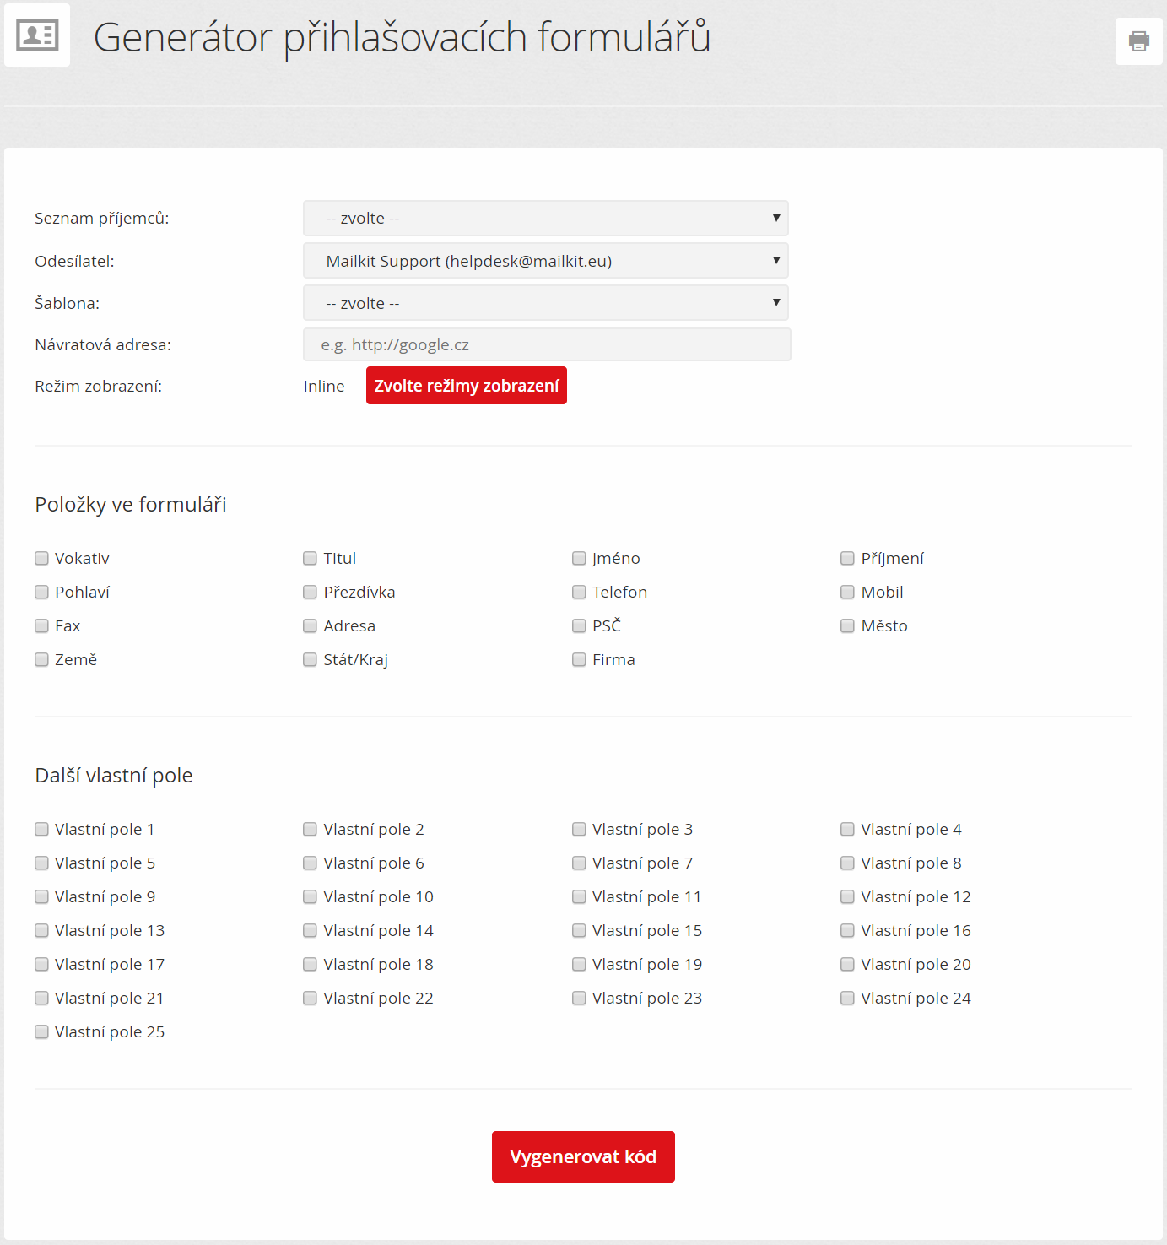Click the Vygenerovat kód button
Image resolution: width=1167 pixels, height=1245 pixels.
[583, 1156]
